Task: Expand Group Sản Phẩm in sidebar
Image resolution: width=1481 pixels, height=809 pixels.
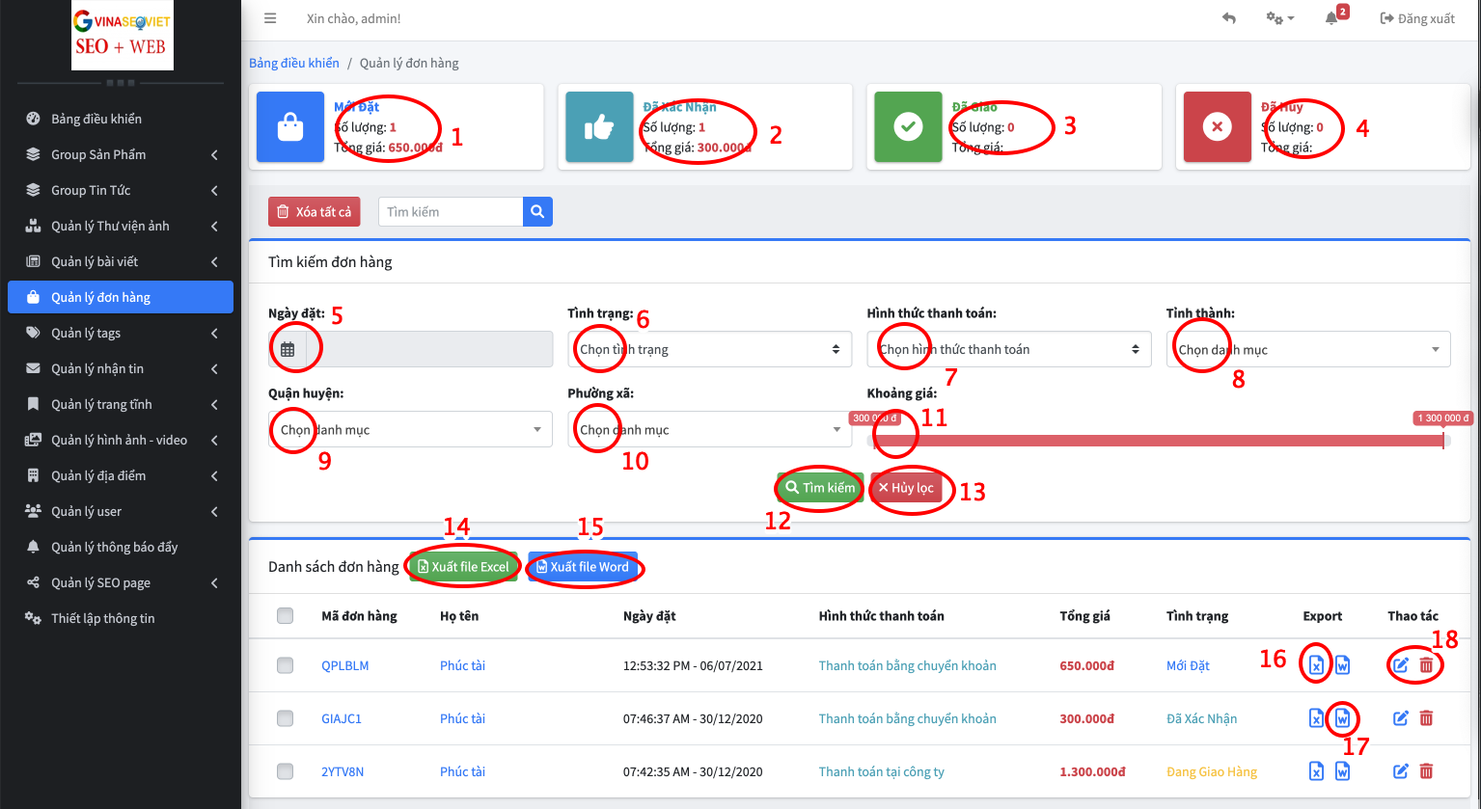Action: [121, 154]
